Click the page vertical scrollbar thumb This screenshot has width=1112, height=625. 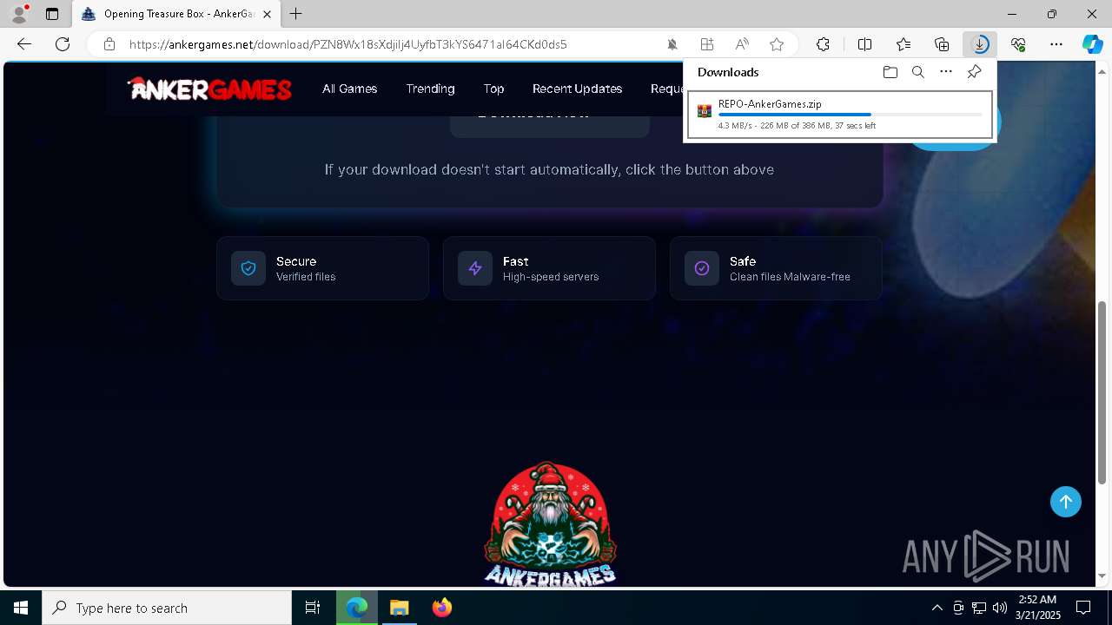coord(1102,392)
